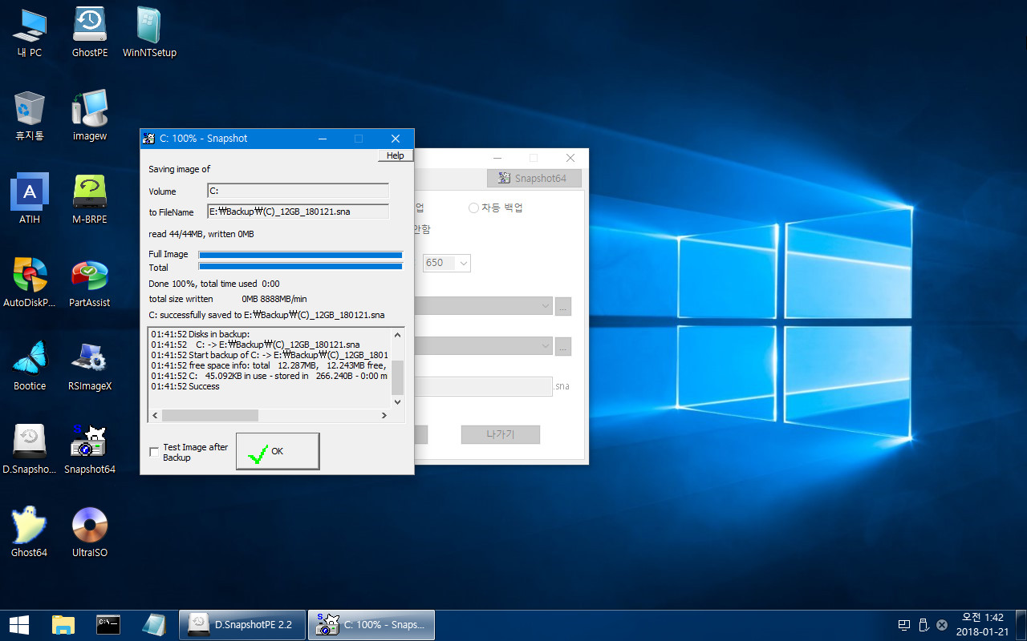
Task: Click the lower '...' browse button
Action: [563, 346]
